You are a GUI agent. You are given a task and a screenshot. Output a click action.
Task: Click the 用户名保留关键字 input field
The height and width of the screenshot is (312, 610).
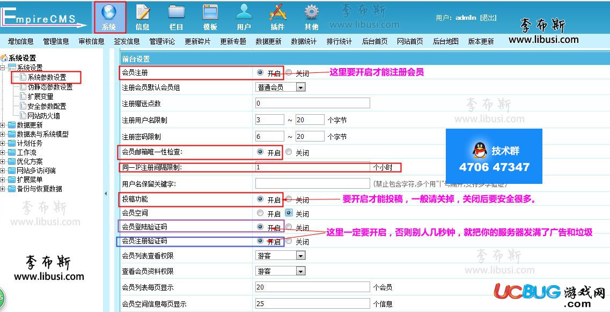point(312,183)
